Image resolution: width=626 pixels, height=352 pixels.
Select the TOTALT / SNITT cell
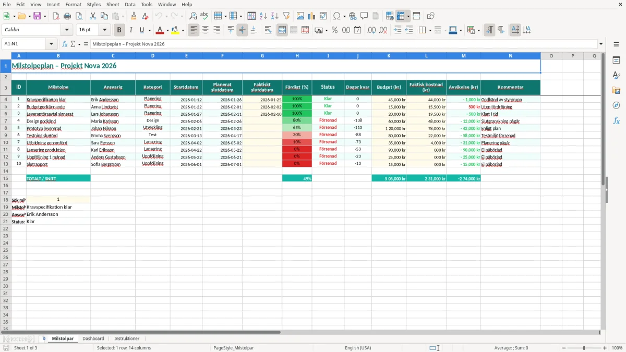(x=58, y=178)
